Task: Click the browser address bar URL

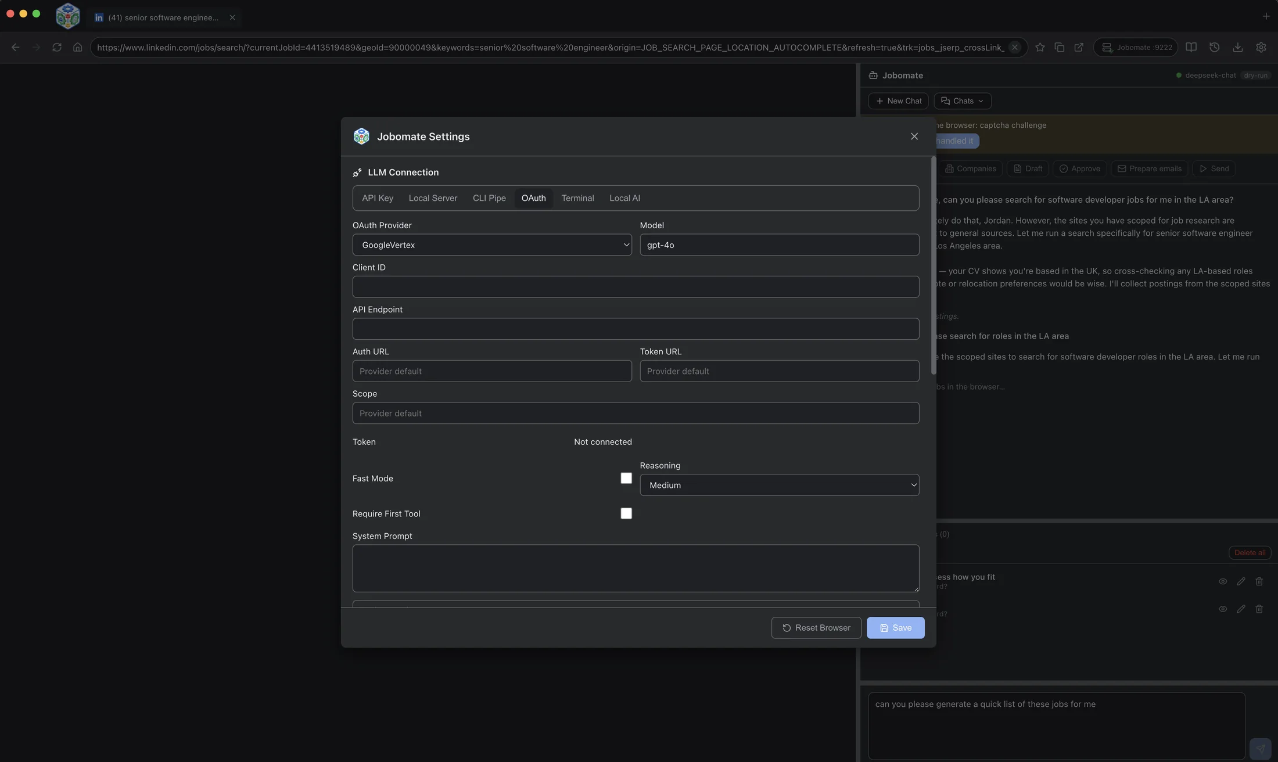Action: click(x=550, y=48)
